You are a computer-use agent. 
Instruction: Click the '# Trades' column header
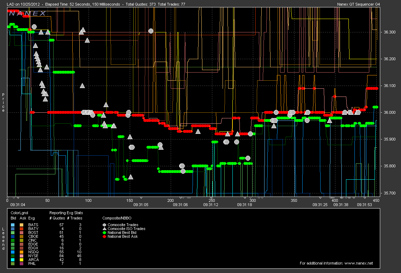[x=75, y=218]
